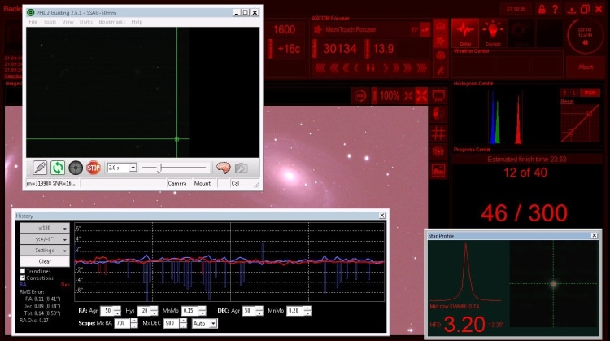Open the PHD2 Tools menu
Viewport: 610px width, 341px height.
click(50, 22)
